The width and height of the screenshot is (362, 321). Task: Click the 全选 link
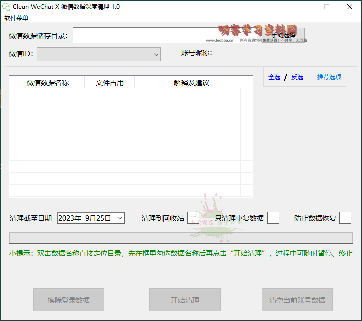(x=274, y=77)
